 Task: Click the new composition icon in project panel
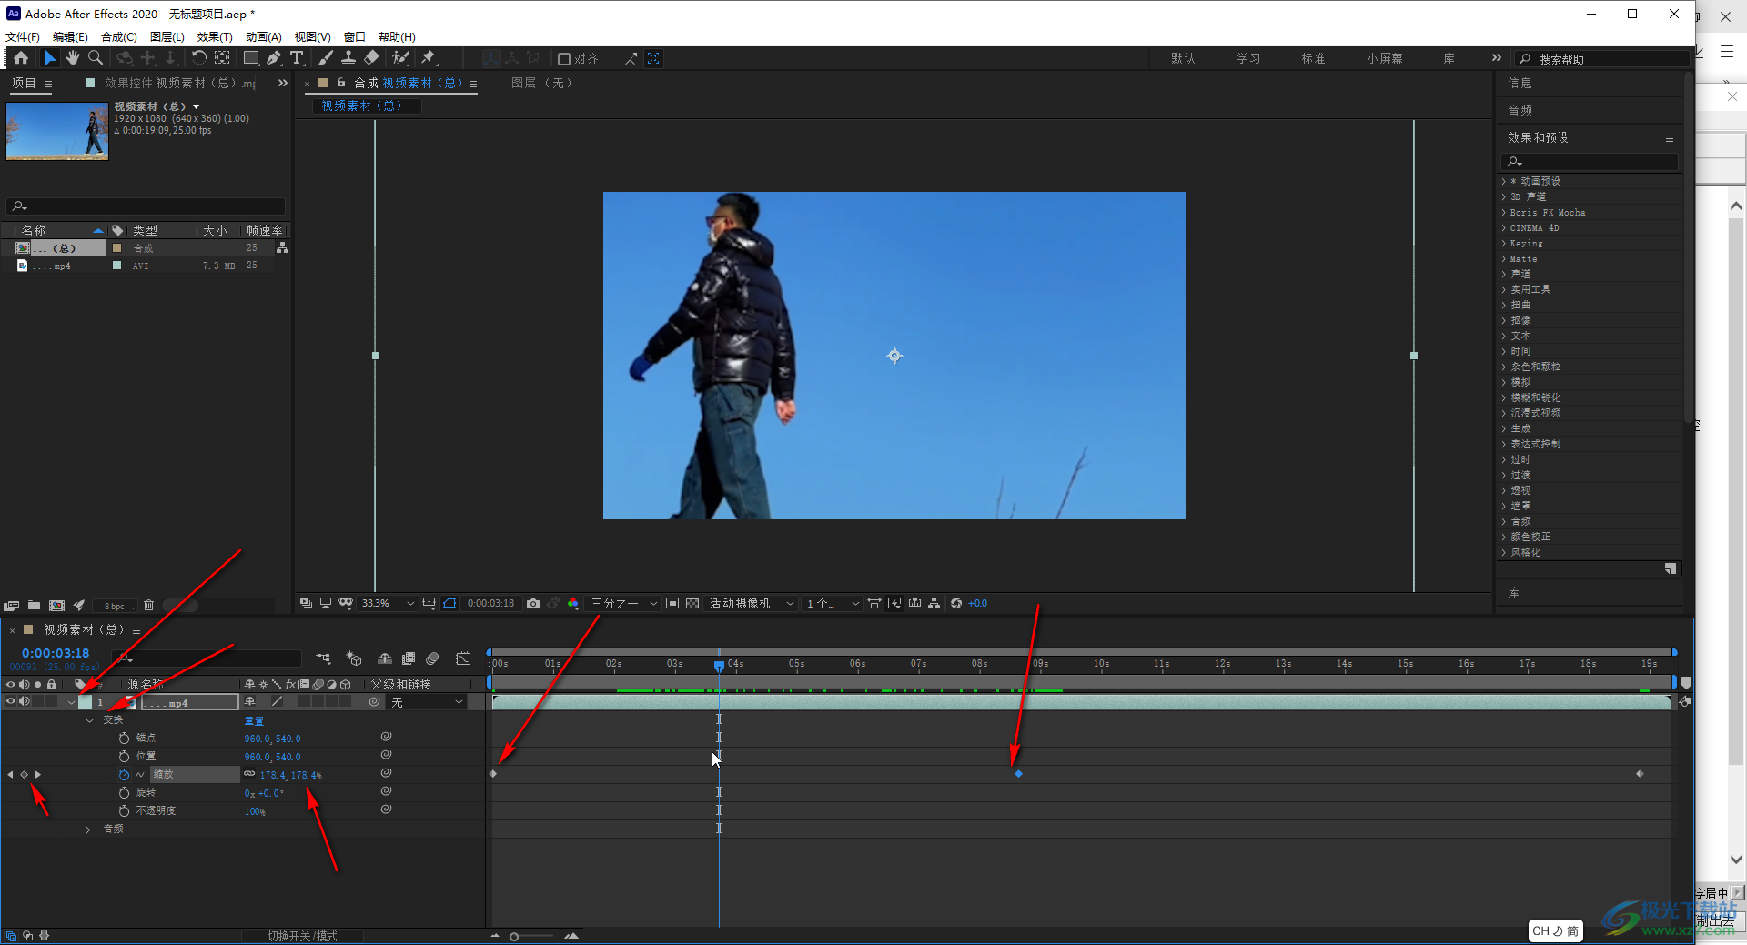click(x=56, y=606)
